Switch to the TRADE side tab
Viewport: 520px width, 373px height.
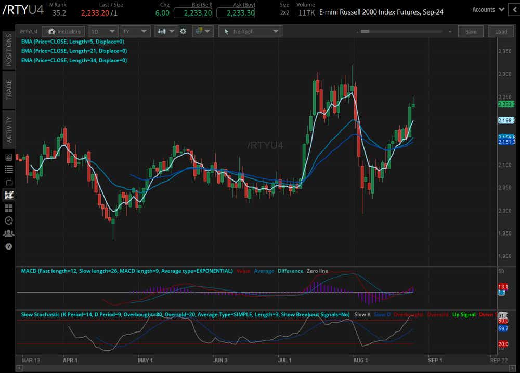click(x=9, y=90)
